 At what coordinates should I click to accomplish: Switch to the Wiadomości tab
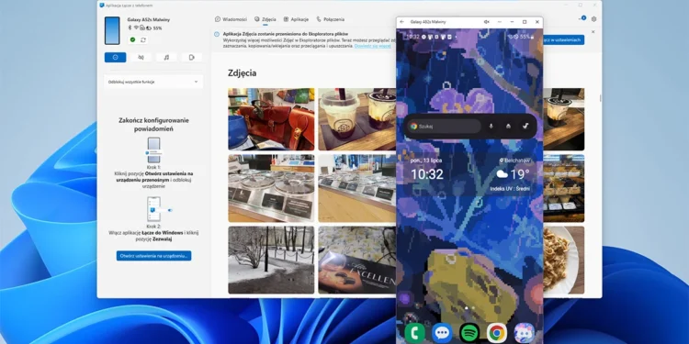click(x=232, y=19)
